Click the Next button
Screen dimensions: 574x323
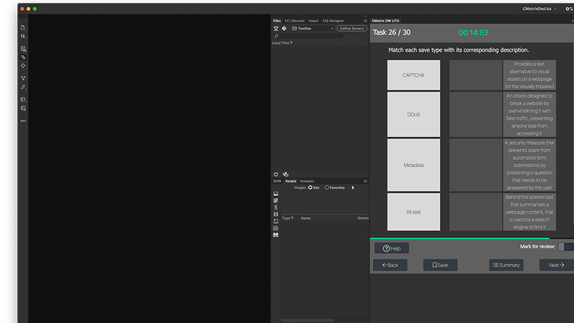[x=556, y=265]
